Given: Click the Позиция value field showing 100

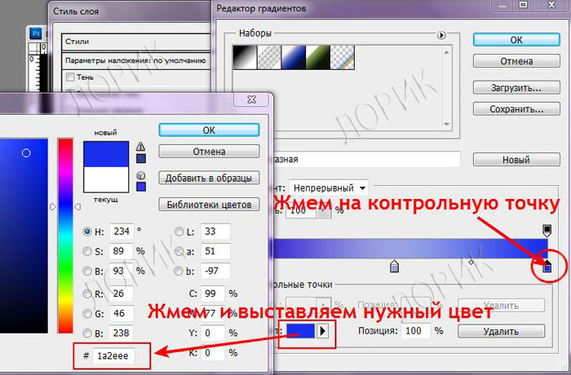Looking at the screenshot, I should [x=416, y=331].
